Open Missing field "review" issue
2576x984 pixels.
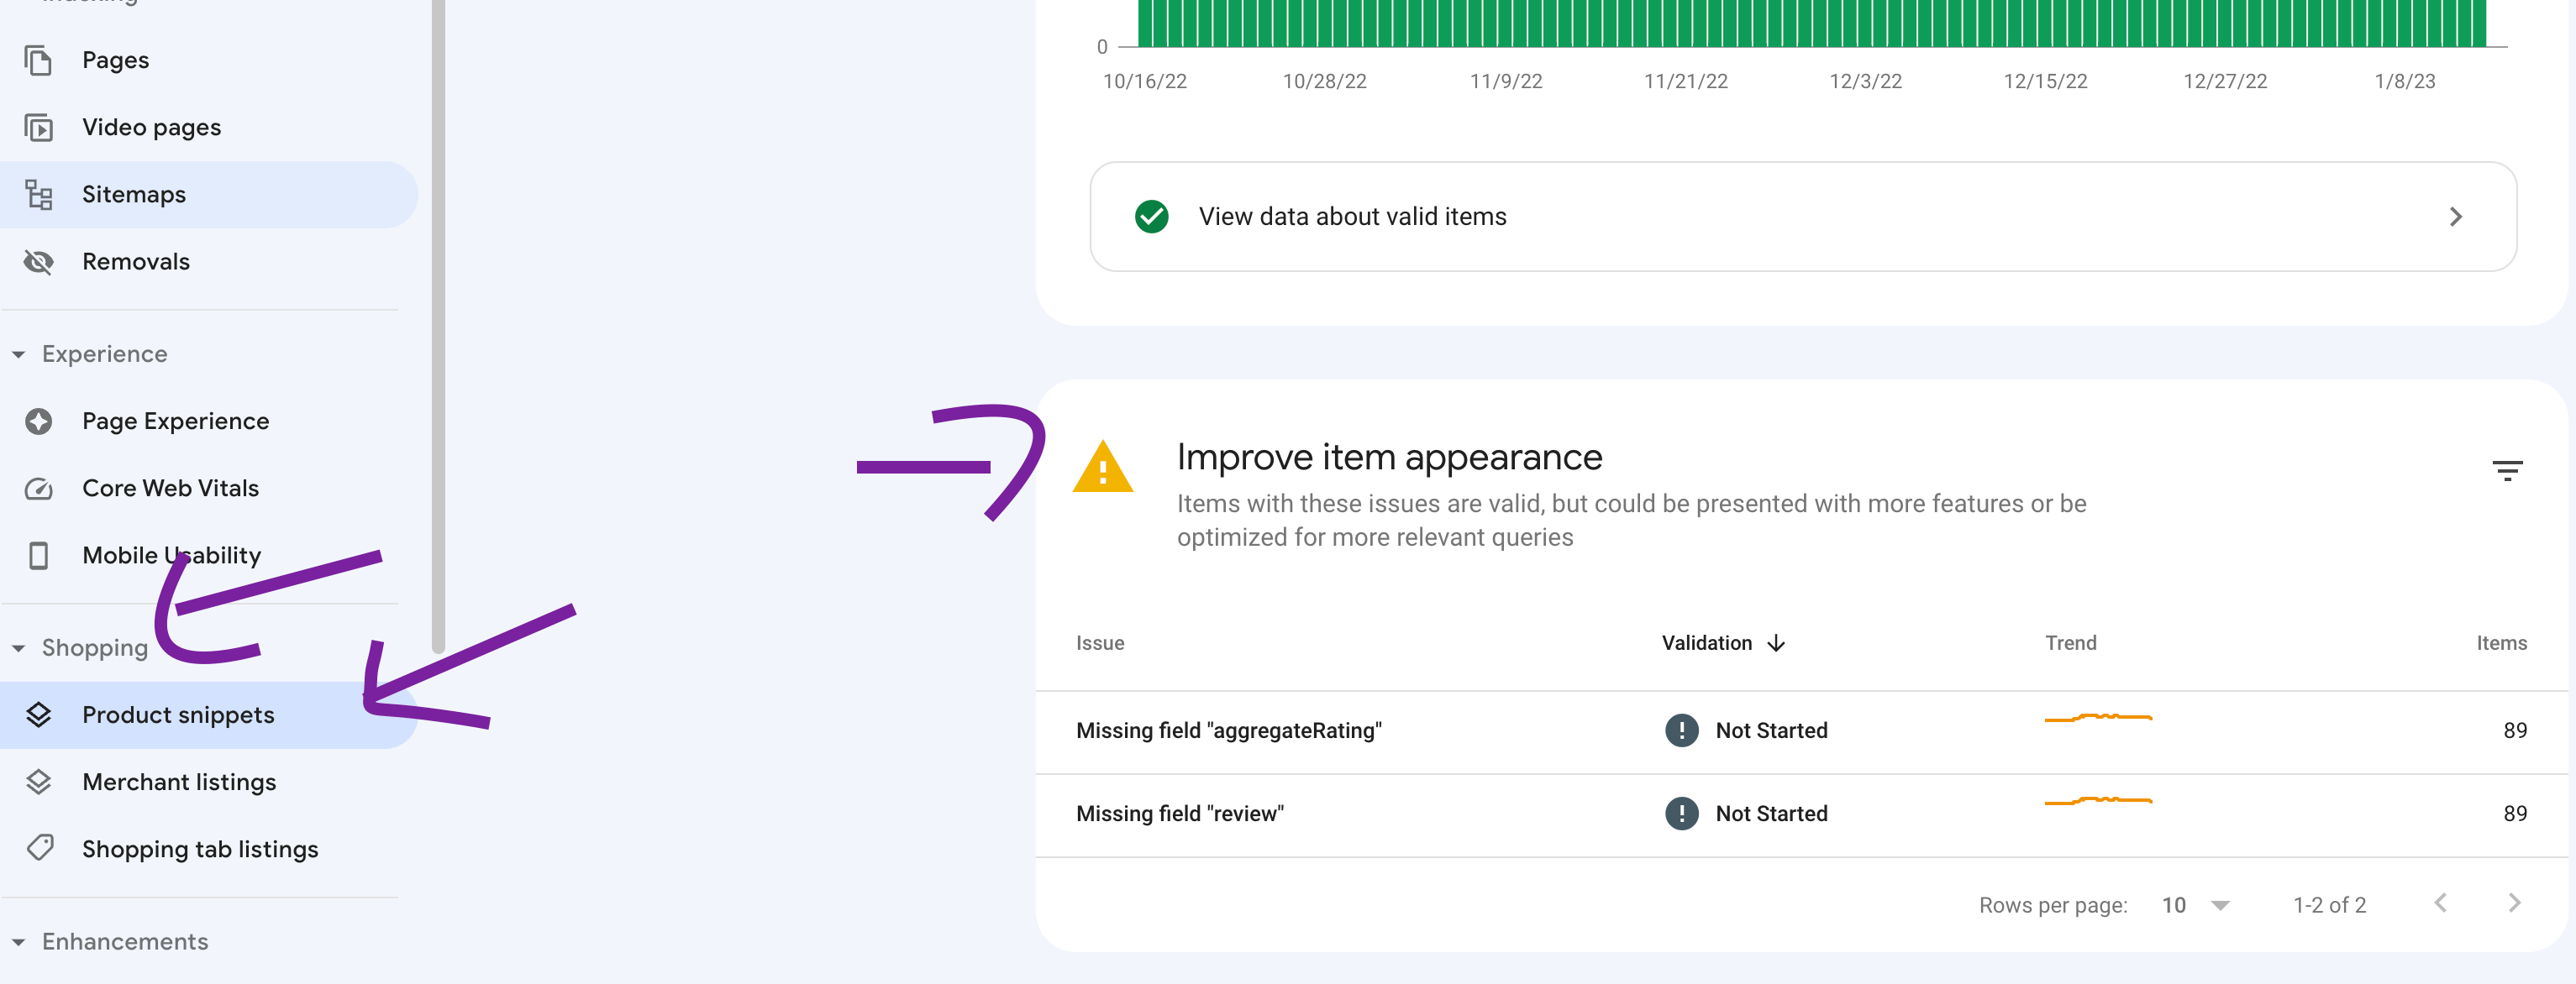tap(1801, 814)
